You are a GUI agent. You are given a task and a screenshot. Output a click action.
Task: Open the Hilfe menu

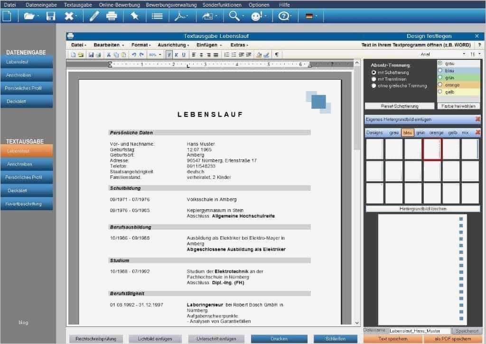(x=284, y=5)
